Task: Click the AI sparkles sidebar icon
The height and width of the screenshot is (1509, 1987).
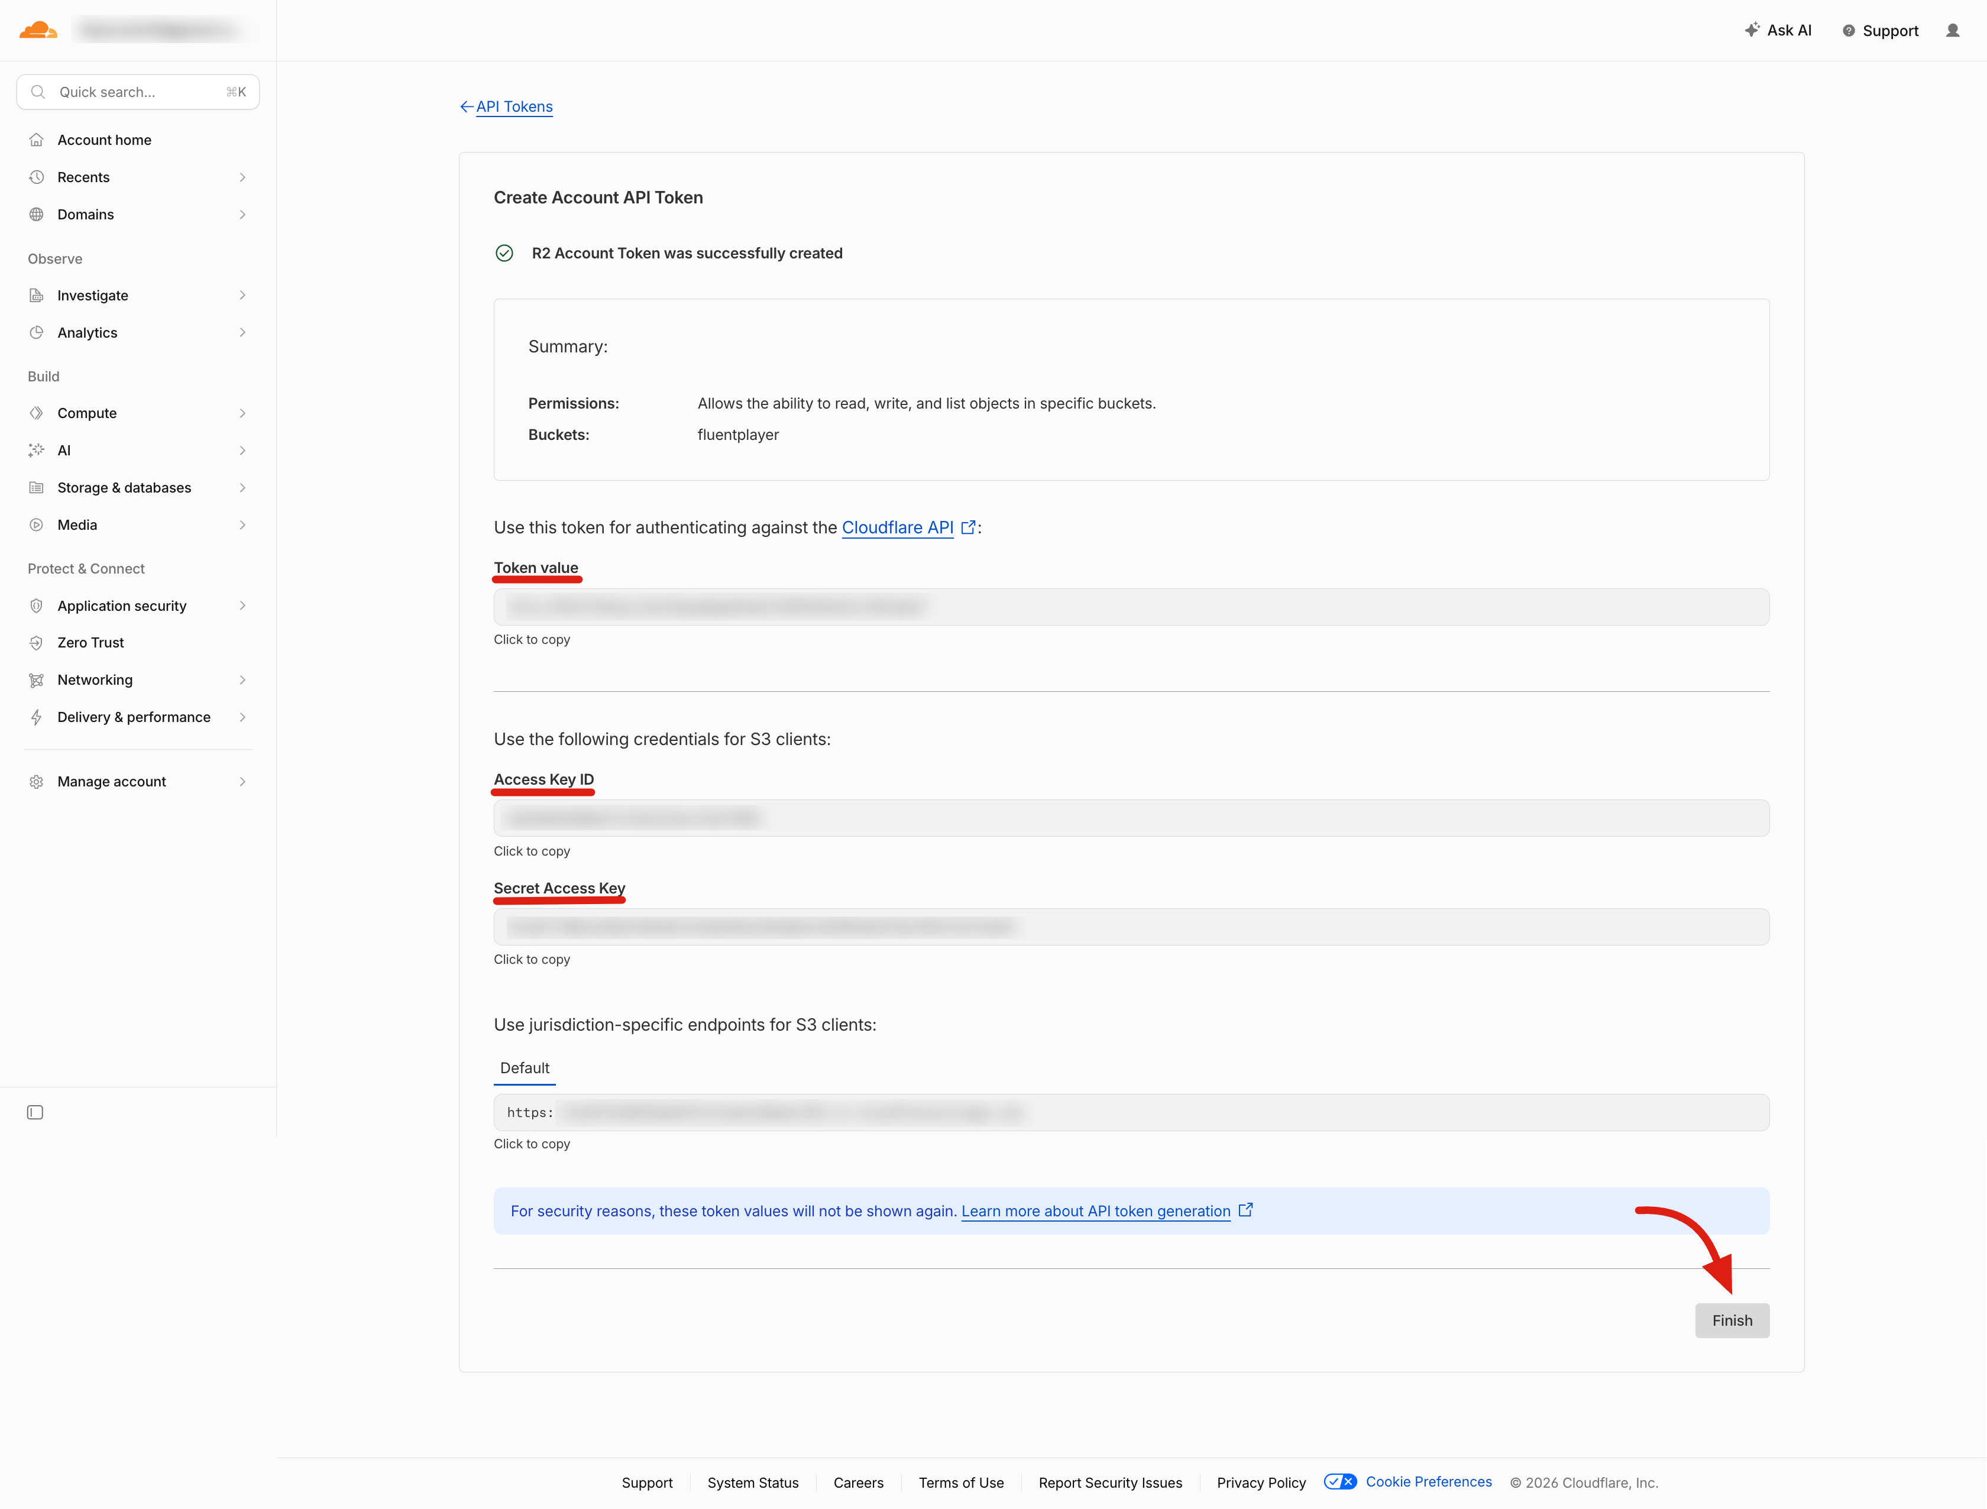Action: (36, 450)
